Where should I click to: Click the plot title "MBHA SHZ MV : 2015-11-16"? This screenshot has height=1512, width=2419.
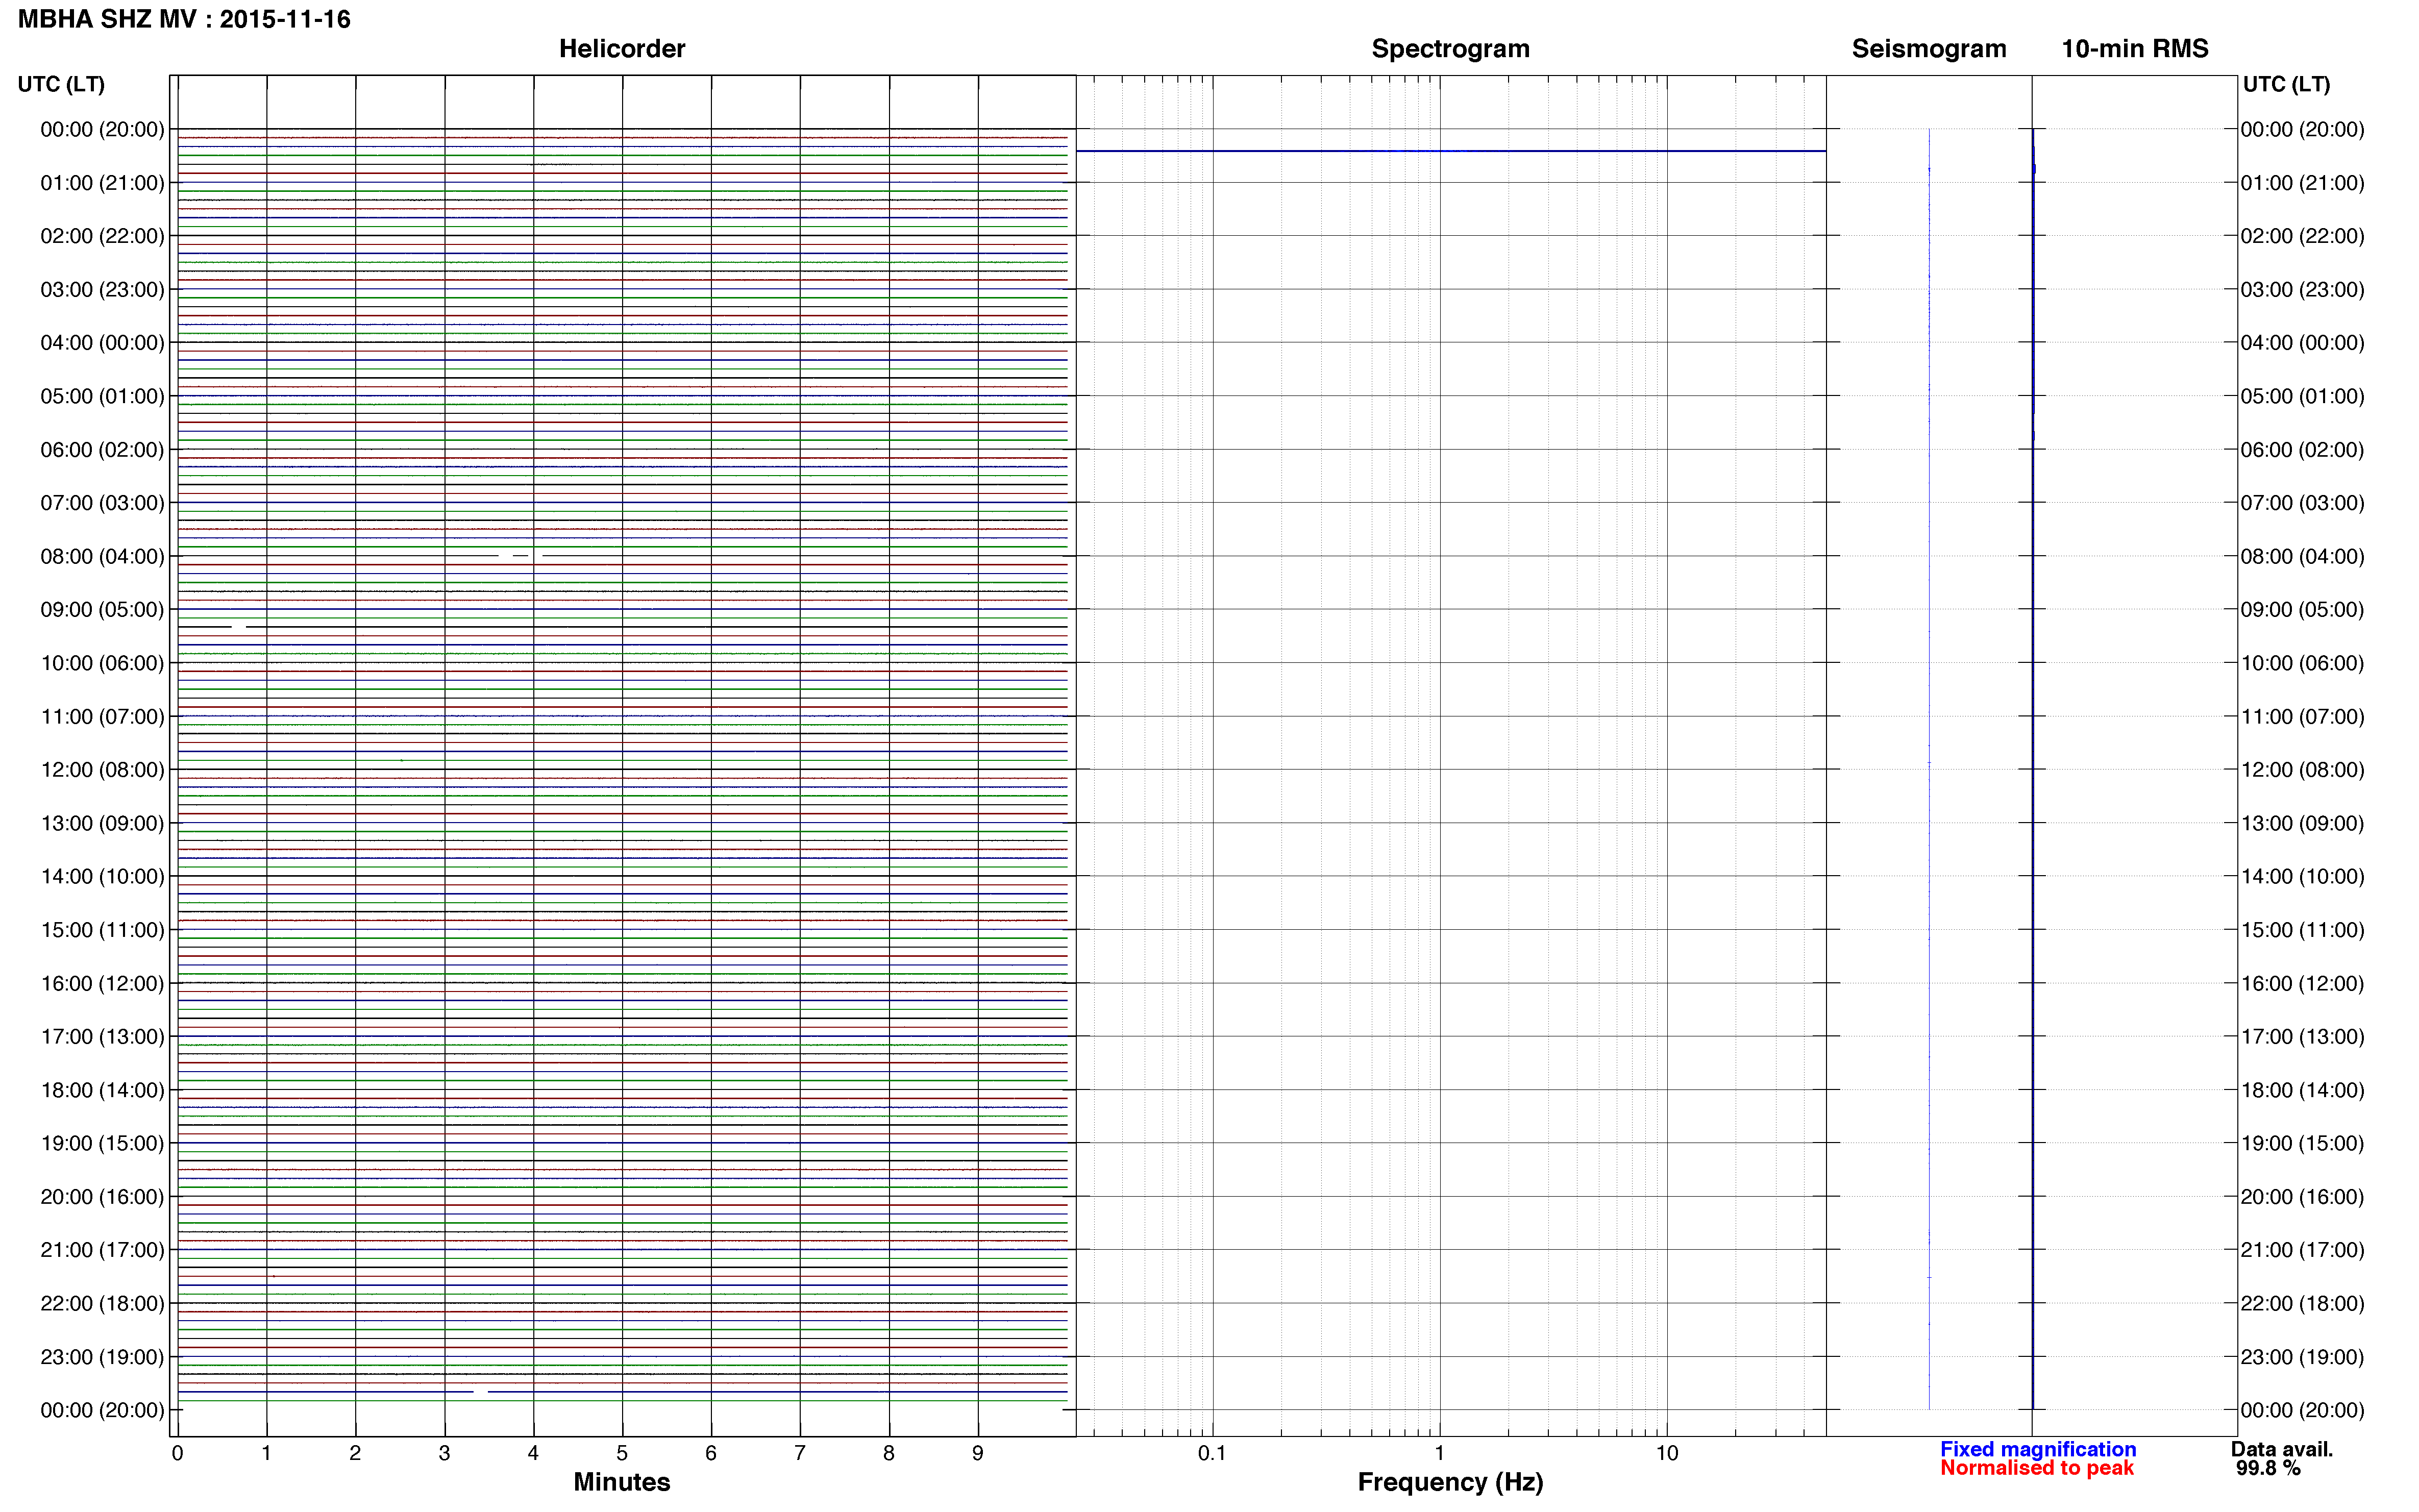184,19
